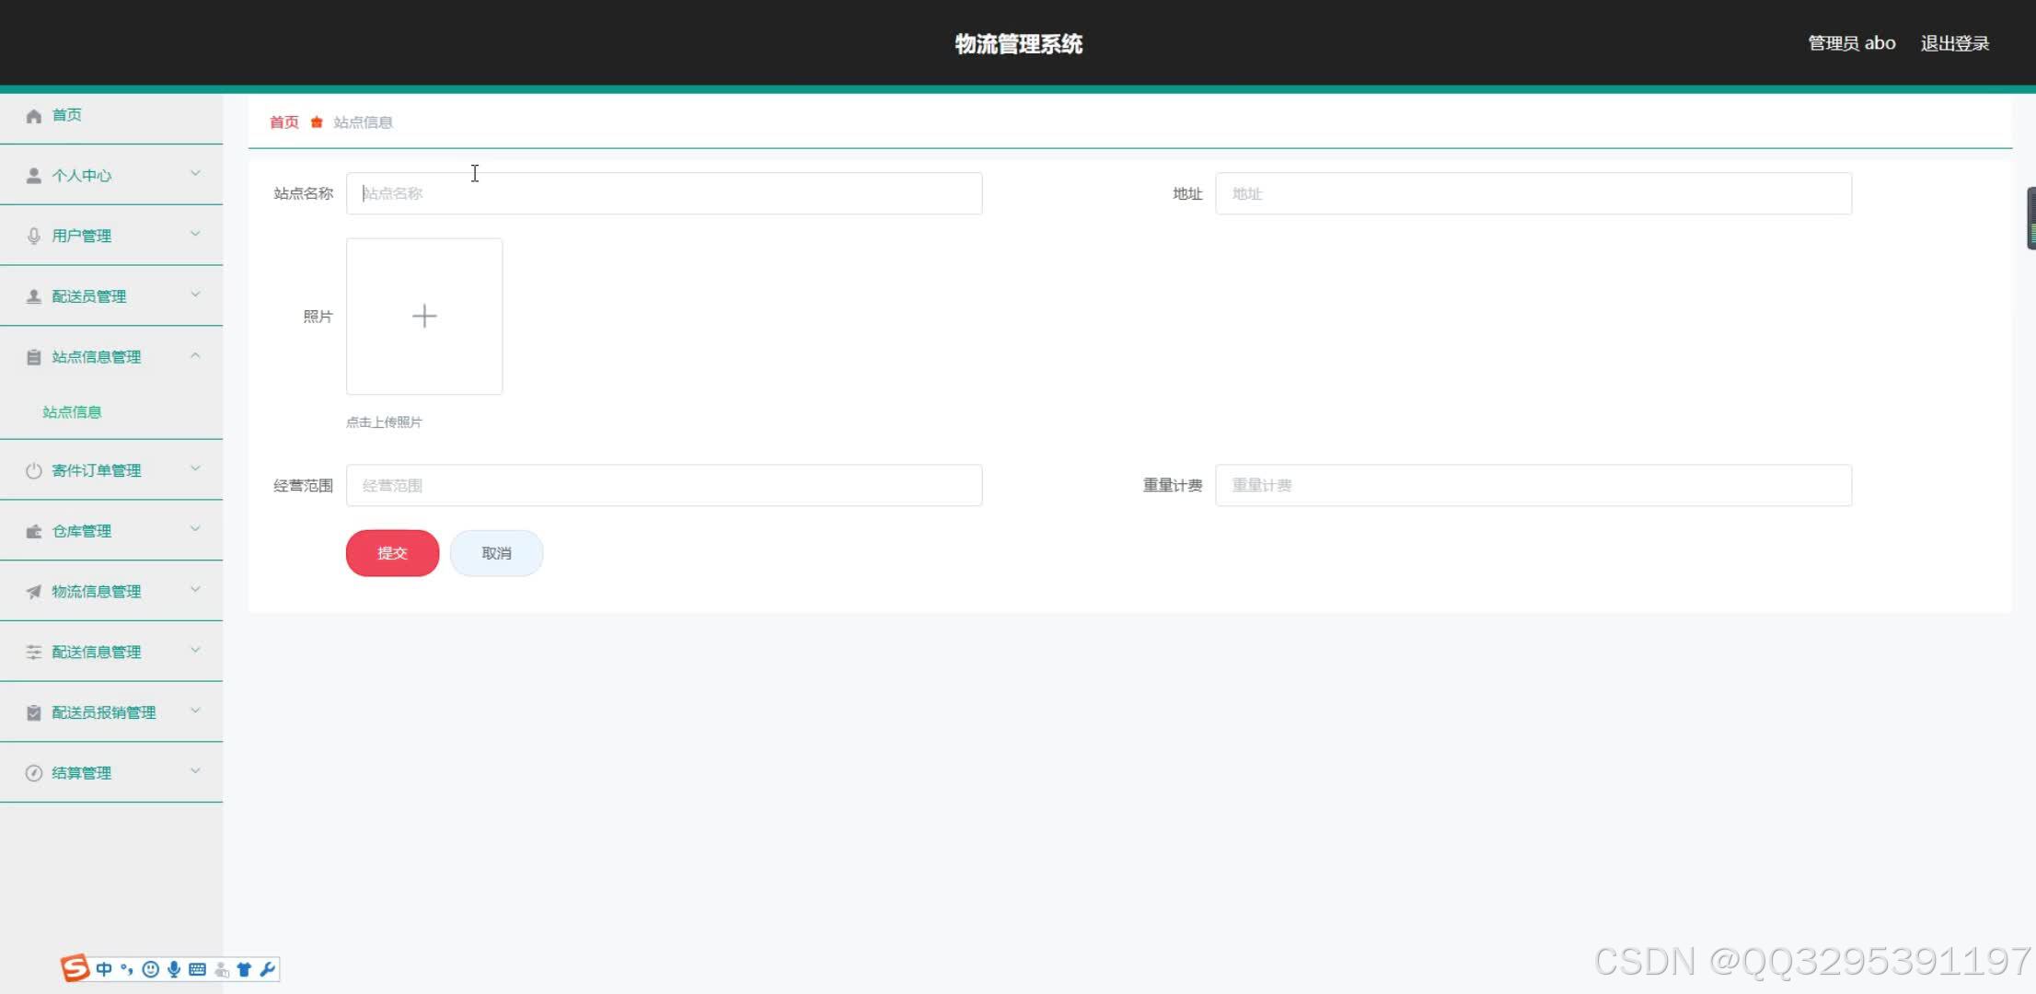This screenshot has width=2036, height=994.
Task: Focus the 重量计费 input field
Action: tap(1533, 485)
